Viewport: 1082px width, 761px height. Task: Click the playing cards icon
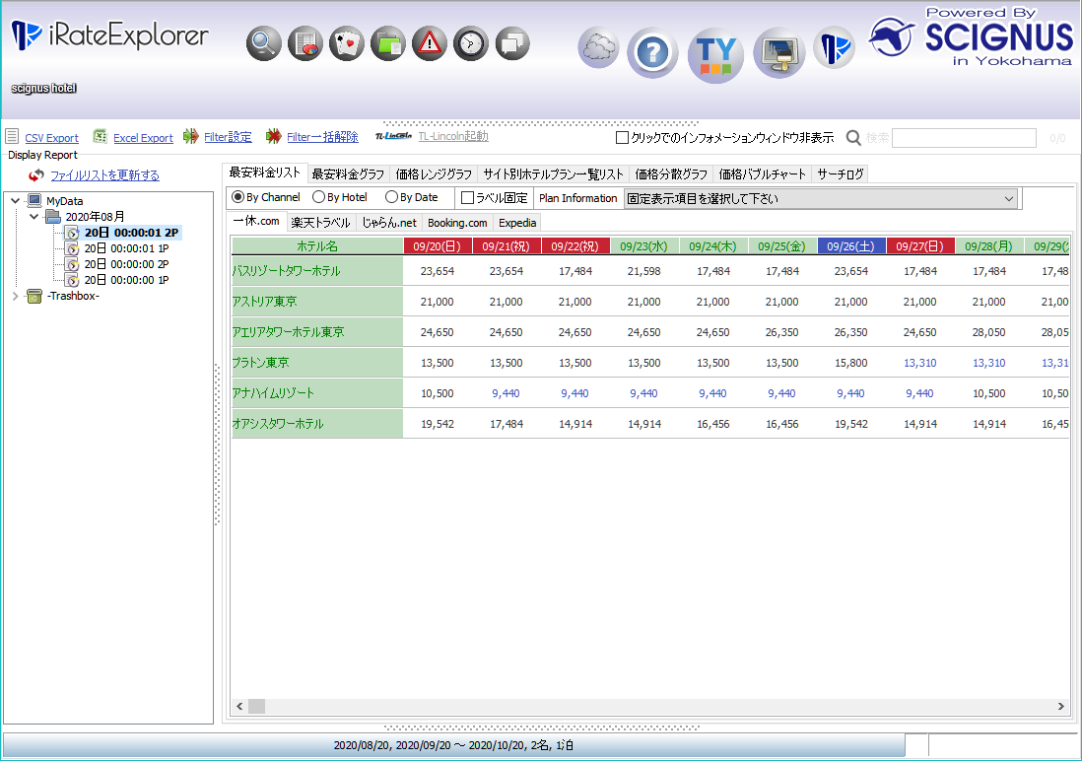click(x=347, y=43)
